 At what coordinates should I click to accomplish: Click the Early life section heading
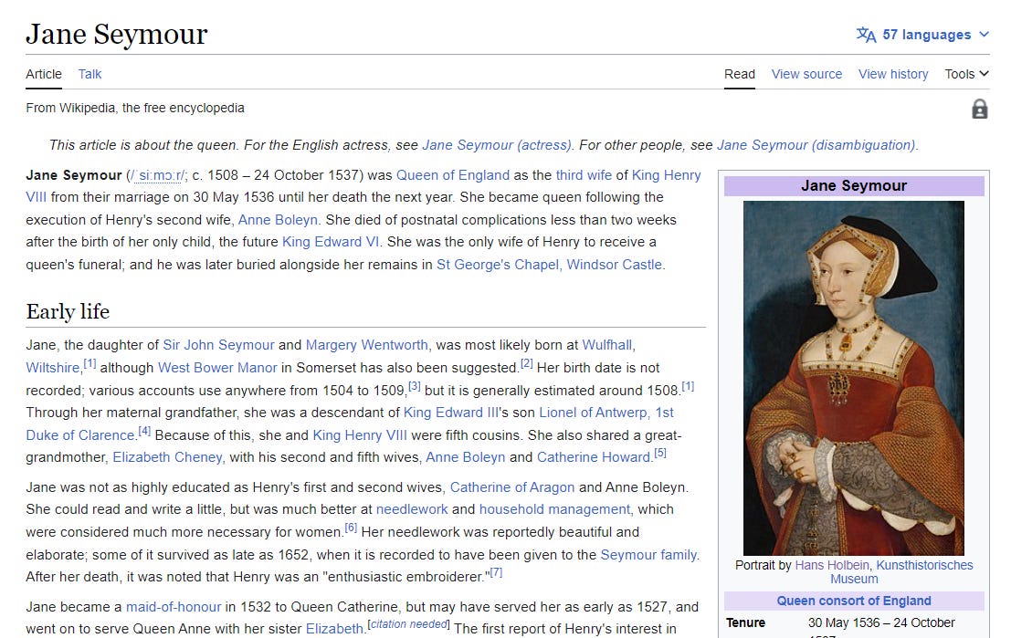pyautogui.click(x=68, y=311)
